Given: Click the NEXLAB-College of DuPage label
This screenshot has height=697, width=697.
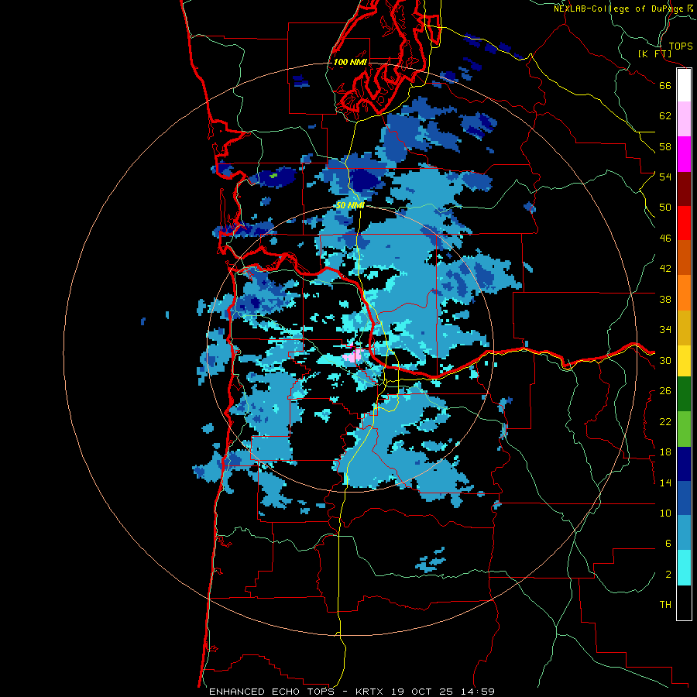Looking at the screenshot, I should point(620,9).
